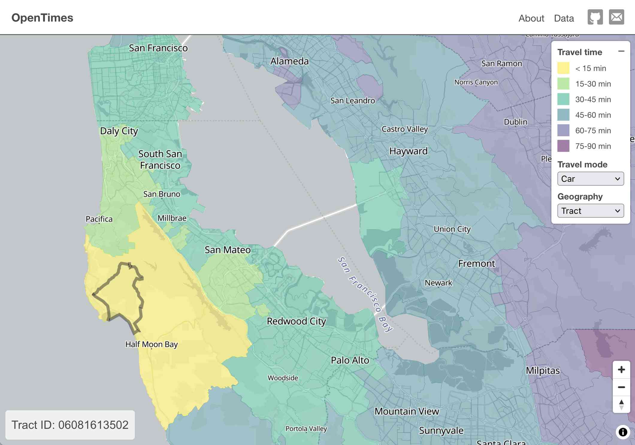
Task: Click the light green 15-30 min swatch
Action: (x=563, y=84)
